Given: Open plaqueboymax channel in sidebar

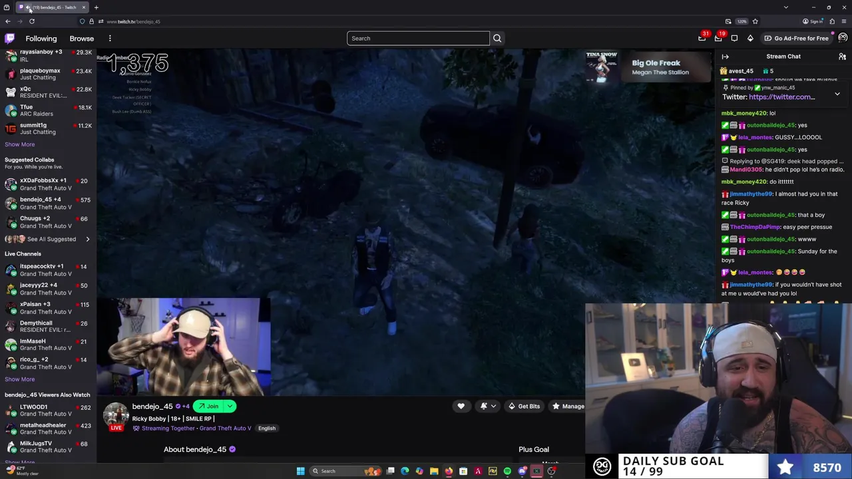Looking at the screenshot, I should click(48, 74).
